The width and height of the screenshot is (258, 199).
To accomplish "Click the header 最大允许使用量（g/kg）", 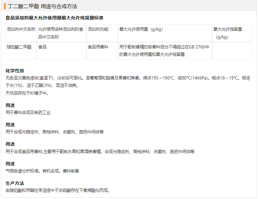I will coord(141,29).
